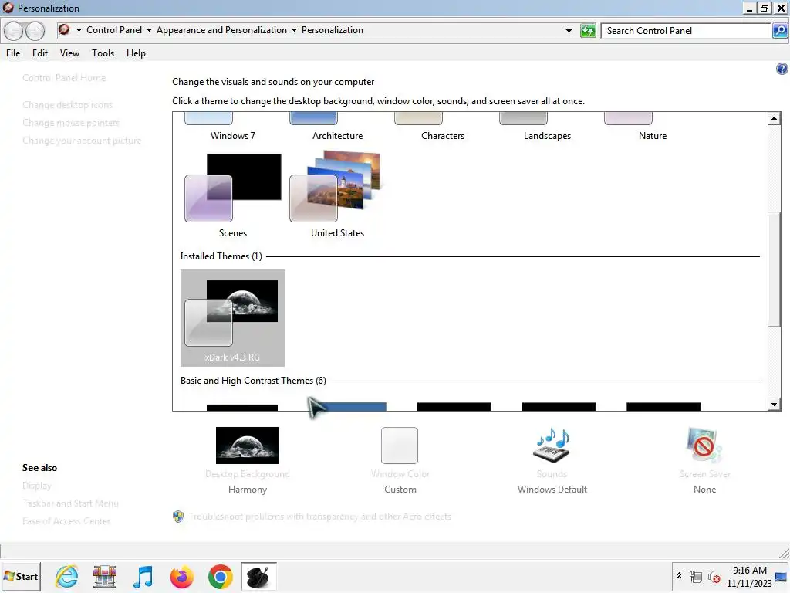790x593 pixels.
Task: Select the Characters theme
Action: point(442,127)
